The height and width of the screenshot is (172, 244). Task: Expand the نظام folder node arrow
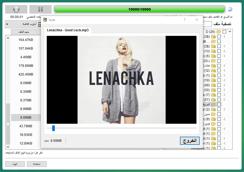(224, 66)
